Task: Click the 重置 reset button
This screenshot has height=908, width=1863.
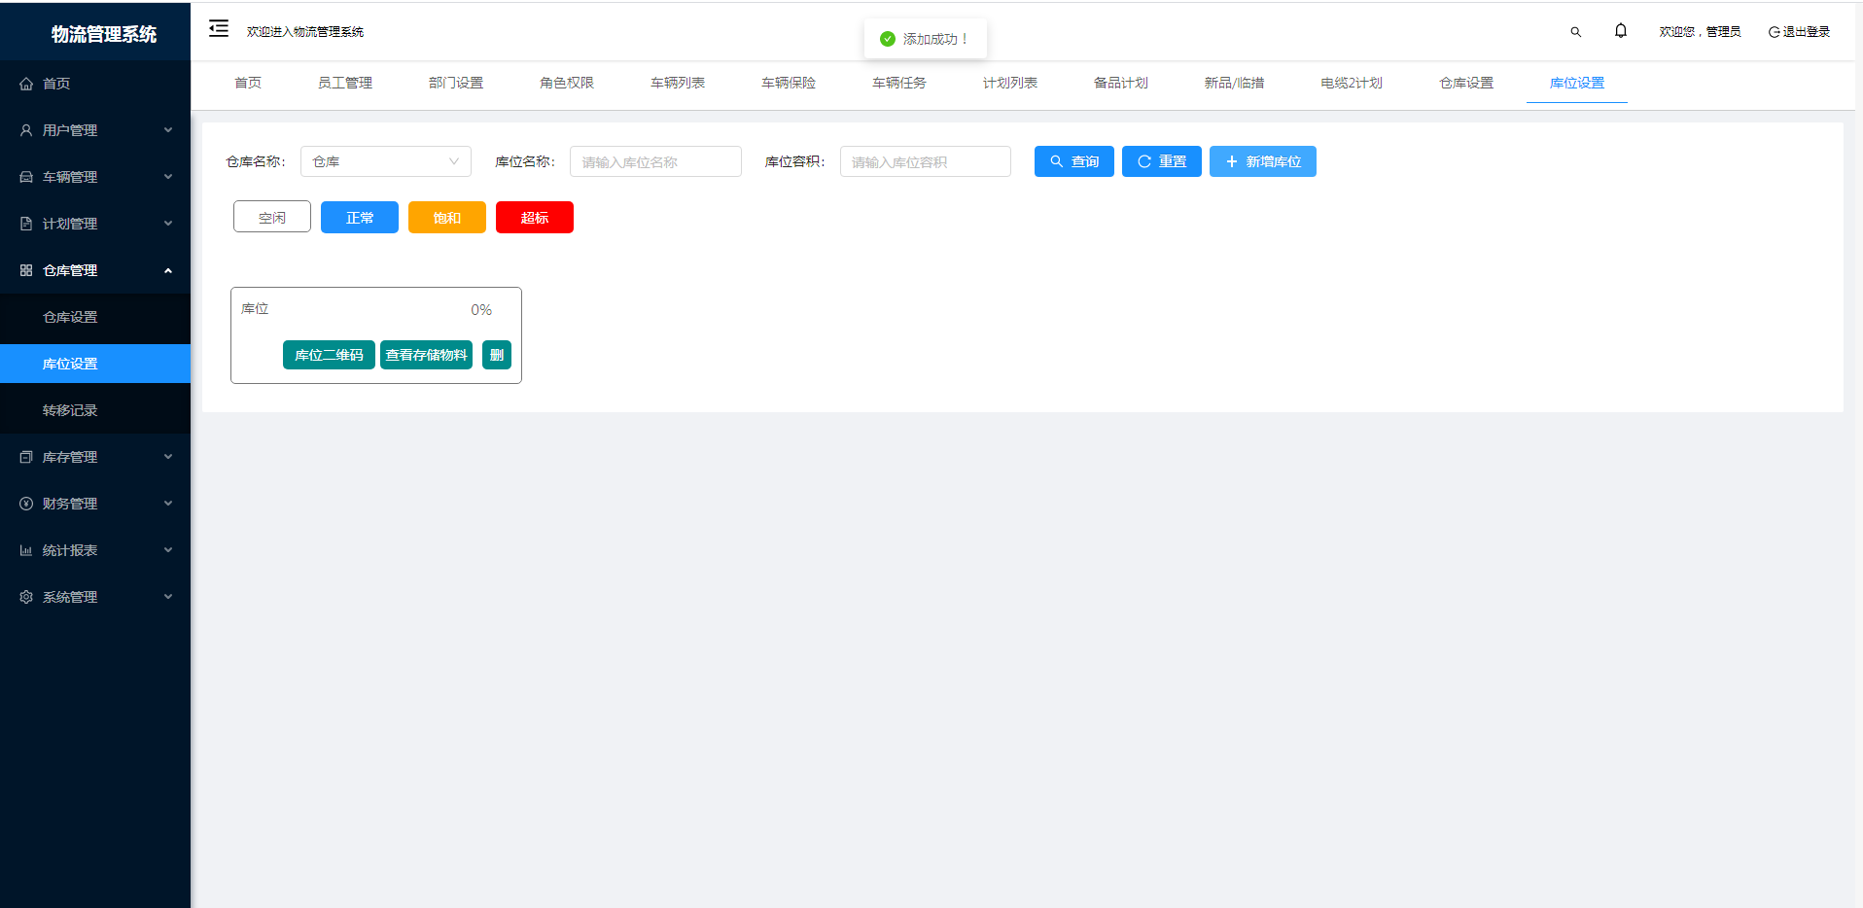Action: (1162, 161)
